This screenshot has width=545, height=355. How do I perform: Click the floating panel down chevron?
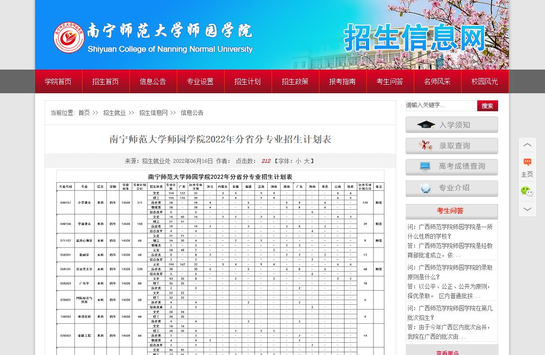click(x=527, y=209)
